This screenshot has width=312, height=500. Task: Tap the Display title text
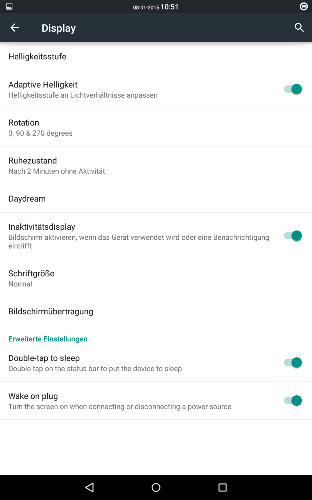59,28
